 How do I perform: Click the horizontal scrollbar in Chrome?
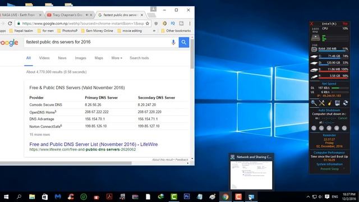pyautogui.click(x=66, y=163)
